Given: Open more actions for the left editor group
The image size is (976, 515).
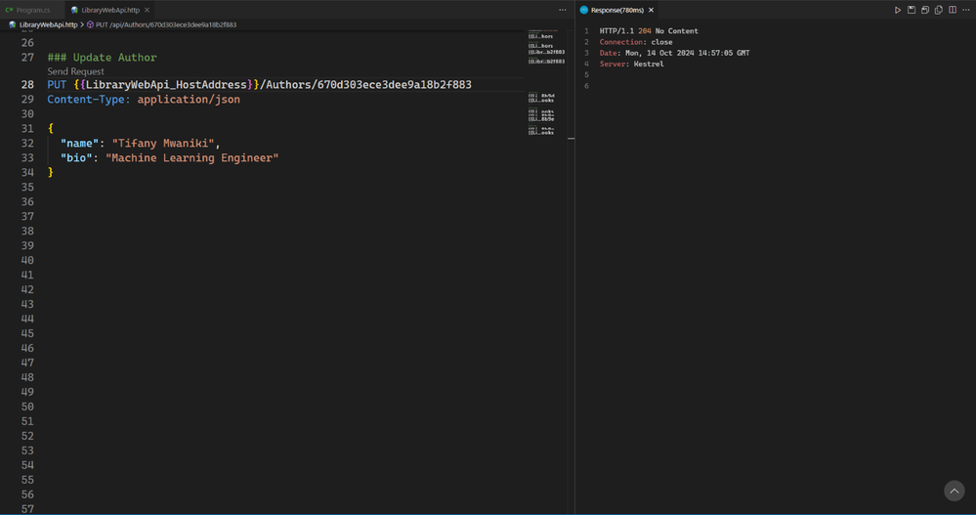Looking at the screenshot, I should tap(562, 10).
